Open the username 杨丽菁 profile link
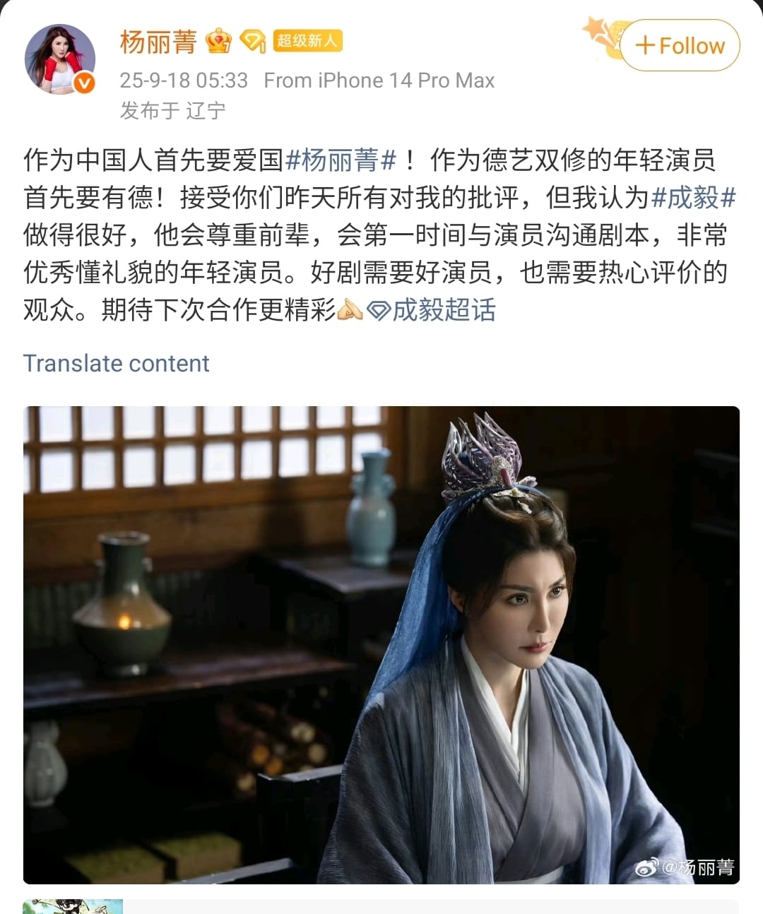This screenshot has width=763, height=914. 158,42
